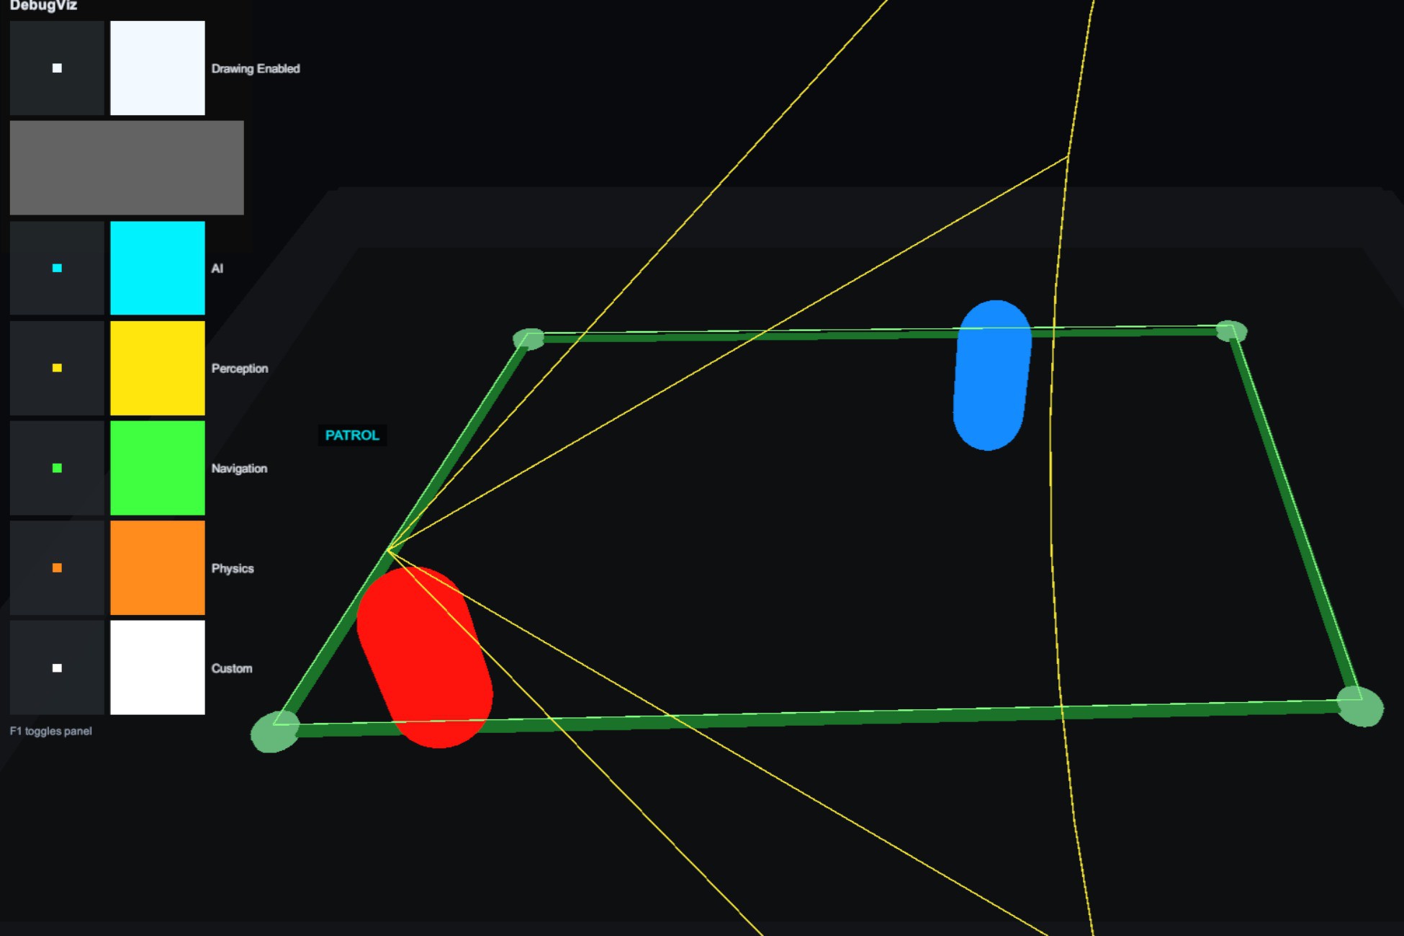Toggle the Perception category checkbox
The width and height of the screenshot is (1404, 936).
pos(57,368)
